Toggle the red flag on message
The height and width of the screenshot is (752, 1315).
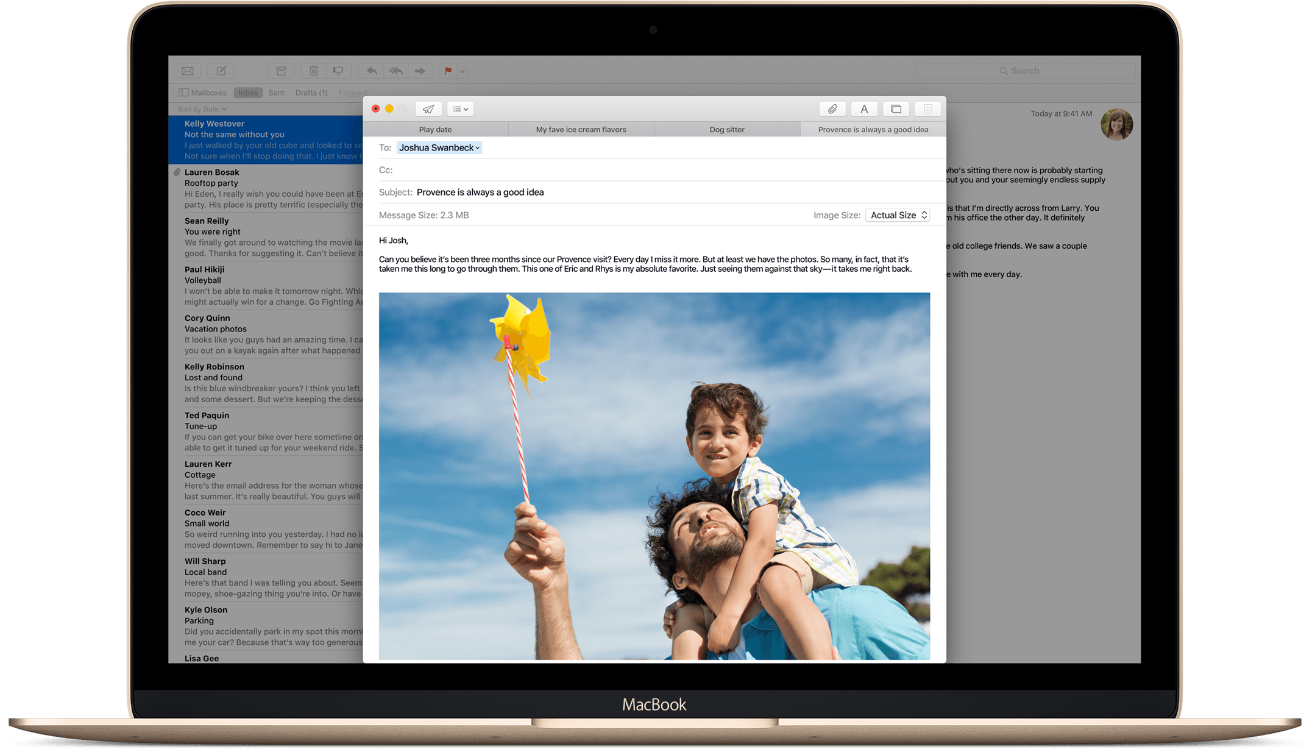pos(448,71)
